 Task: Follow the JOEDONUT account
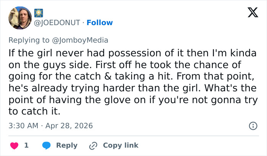[100, 22]
